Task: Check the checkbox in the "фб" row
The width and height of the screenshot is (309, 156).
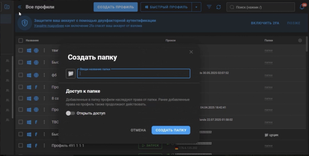Action: coord(20,75)
